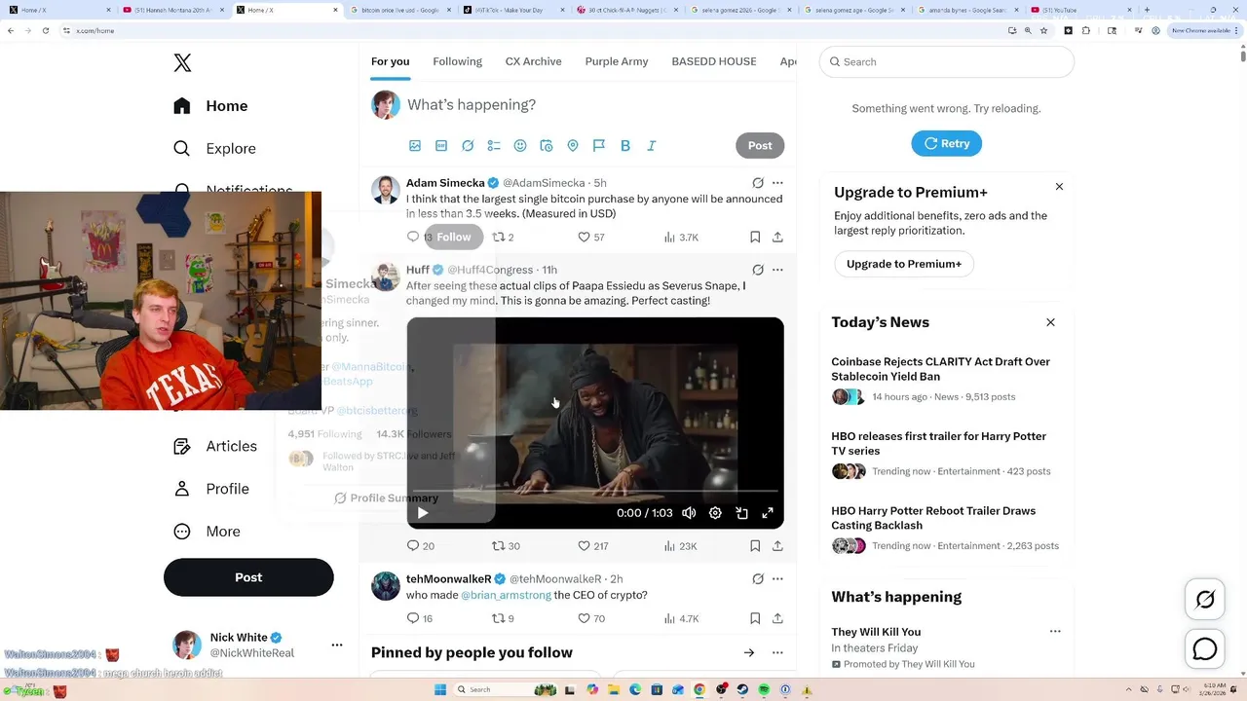Image resolution: width=1247 pixels, height=701 pixels.
Task: Click the composer Post button
Action: [x=760, y=146]
